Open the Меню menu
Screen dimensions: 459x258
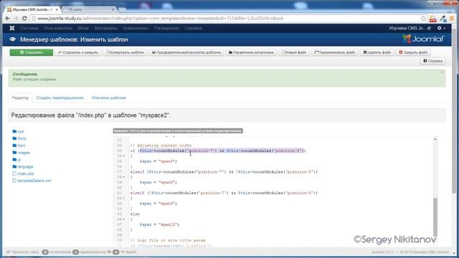click(83, 28)
